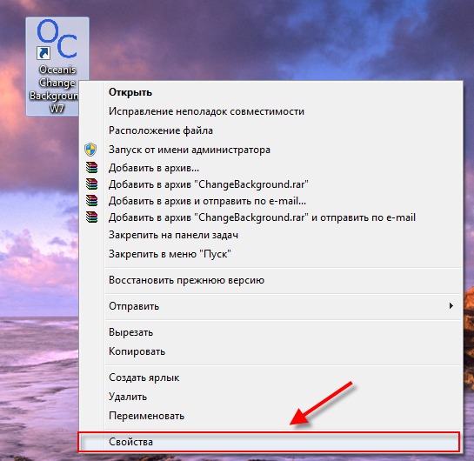Click the shield icon for Запуск от имени администратора
The image size is (474, 461).
coord(90,150)
